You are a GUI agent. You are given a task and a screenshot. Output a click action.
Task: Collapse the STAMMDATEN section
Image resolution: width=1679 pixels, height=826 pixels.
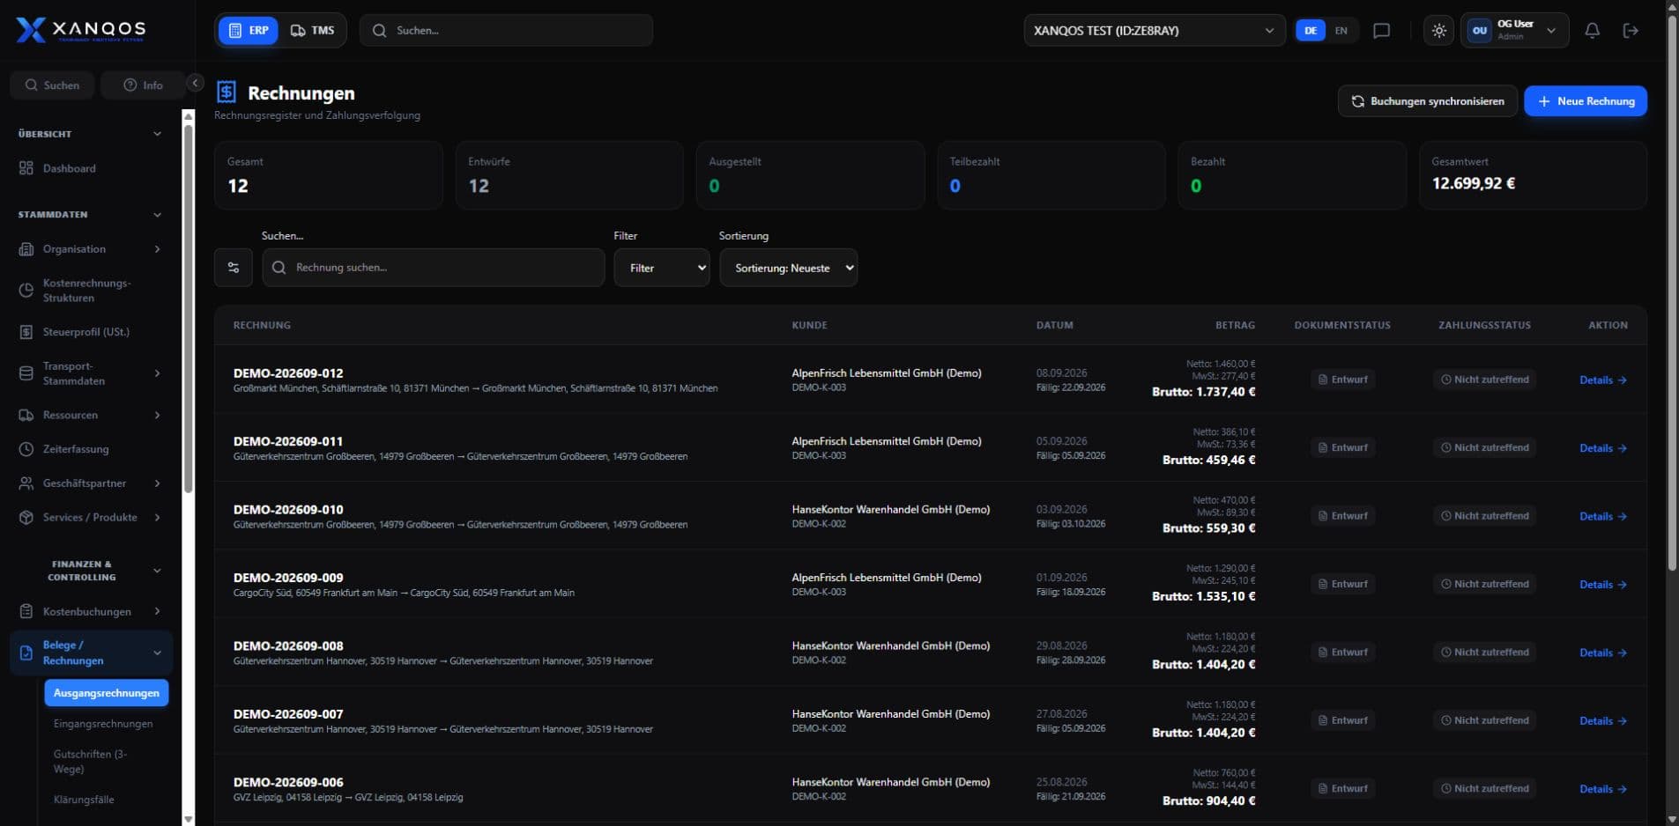157,215
